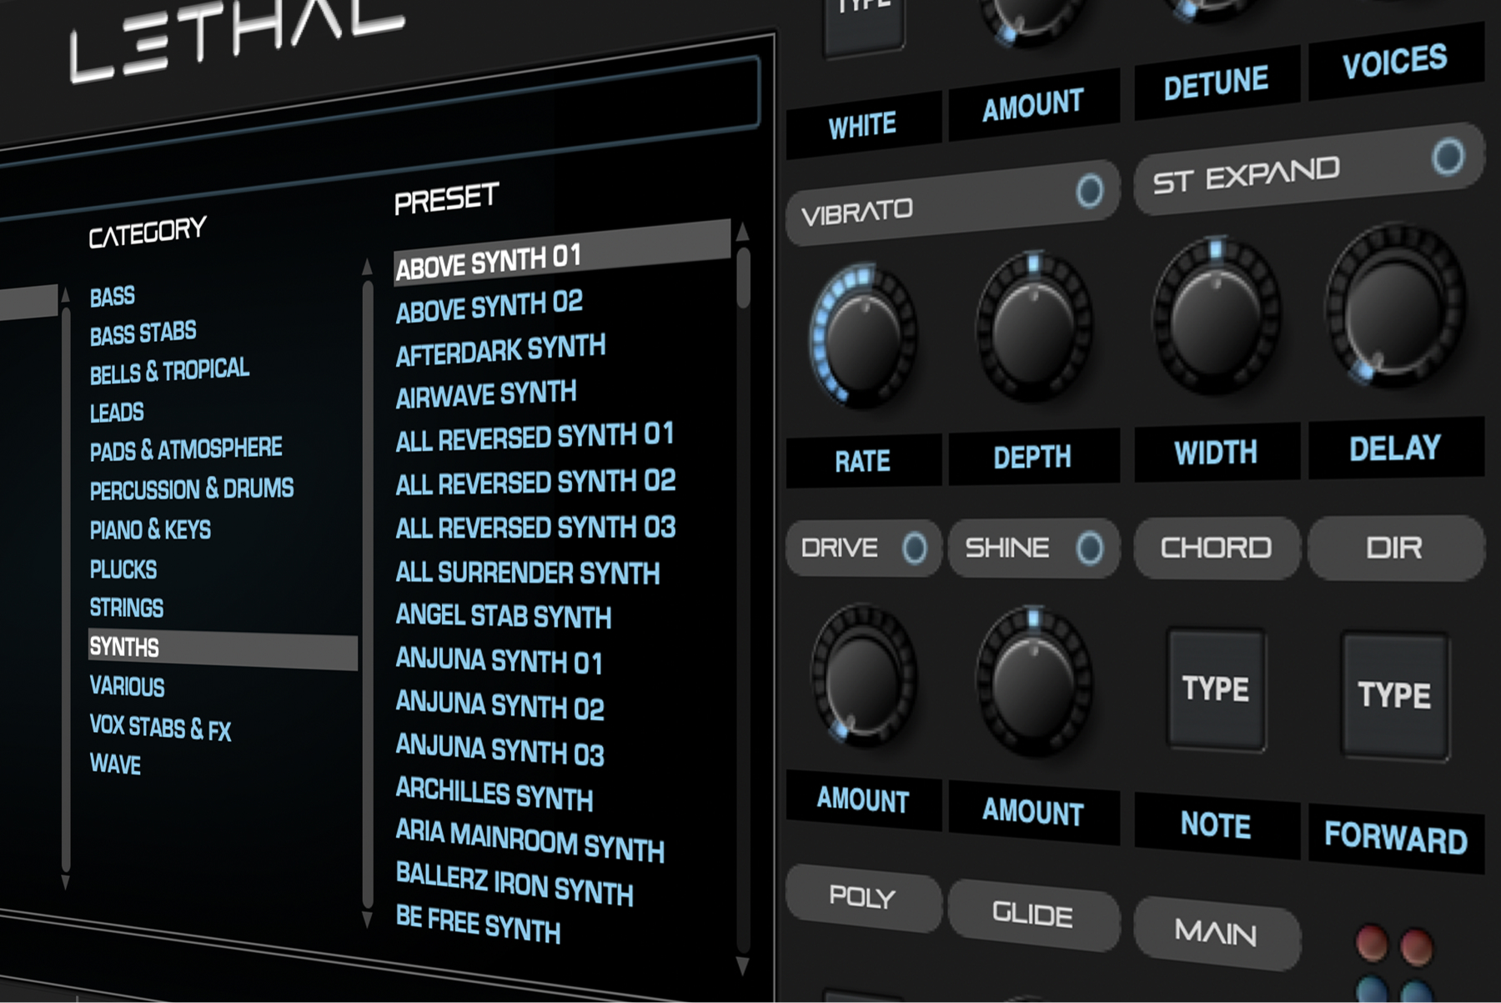Viewport: 1501px width, 1003px height.
Task: Select the Plucks category
Action: [123, 569]
